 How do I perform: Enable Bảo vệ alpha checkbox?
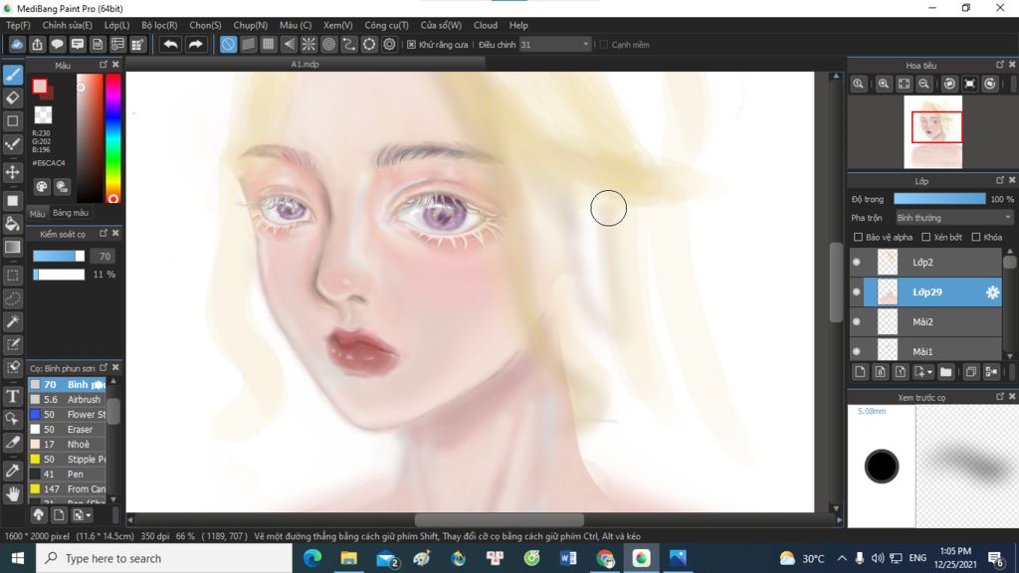point(858,237)
